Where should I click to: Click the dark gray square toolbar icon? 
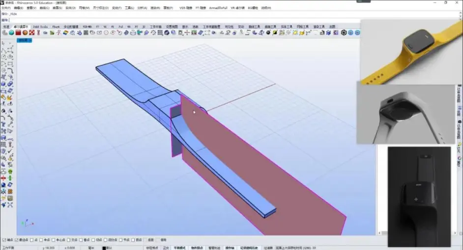coord(86,33)
